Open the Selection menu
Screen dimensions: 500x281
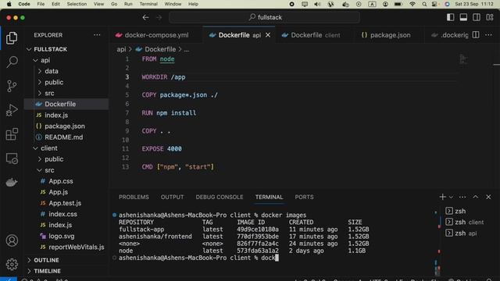(77, 4)
